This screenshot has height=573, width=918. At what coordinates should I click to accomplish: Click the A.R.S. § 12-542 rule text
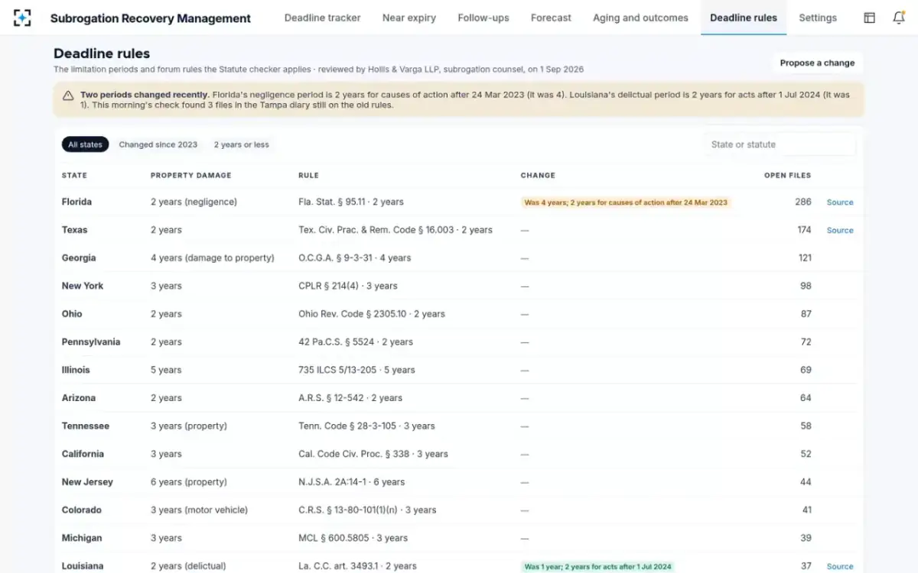(x=350, y=398)
